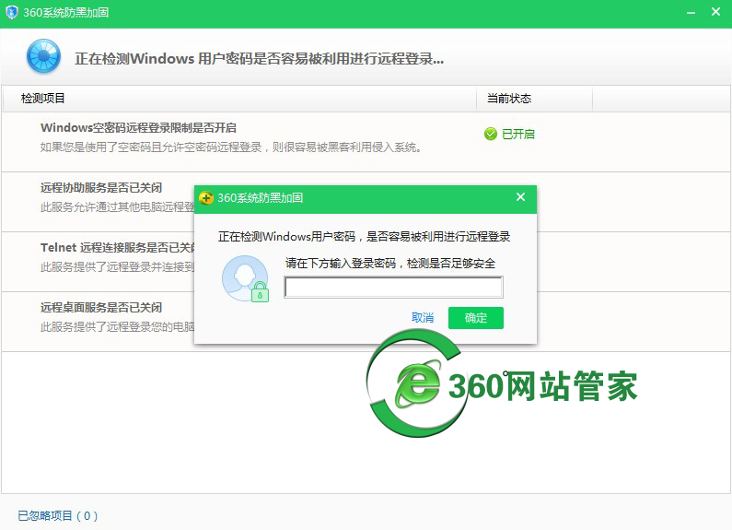Close the password detection dialog

tap(520, 197)
